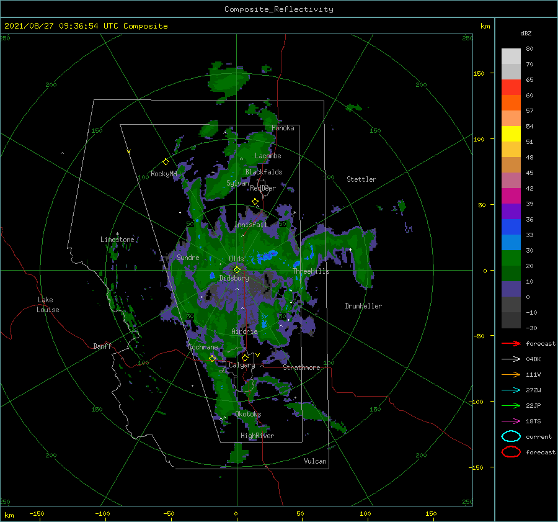Viewport: 558px width, 522px height.
Task: Select the light gray 70-80 dBZ swatch
Action: point(511,56)
